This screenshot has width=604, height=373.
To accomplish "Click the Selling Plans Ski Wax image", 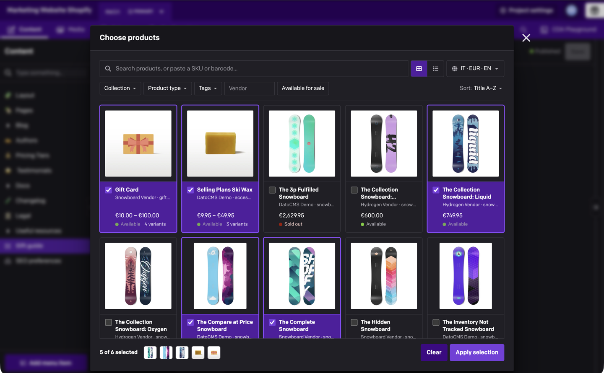I will point(220,143).
